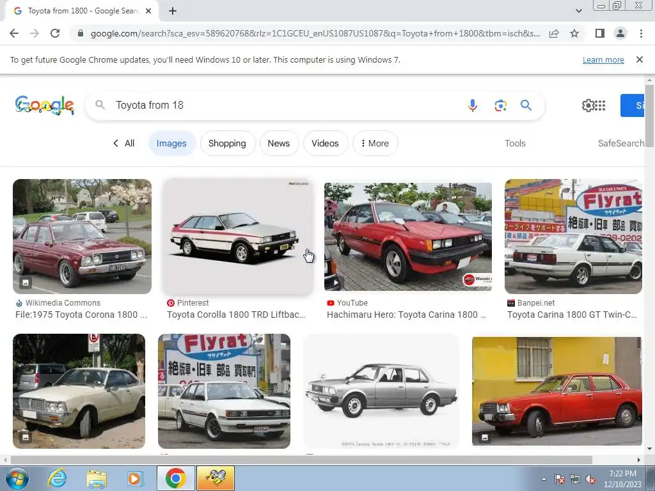The width and height of the screenshot is (655, 491).
Task: Open a new browser tab
Action: (173, 11)
